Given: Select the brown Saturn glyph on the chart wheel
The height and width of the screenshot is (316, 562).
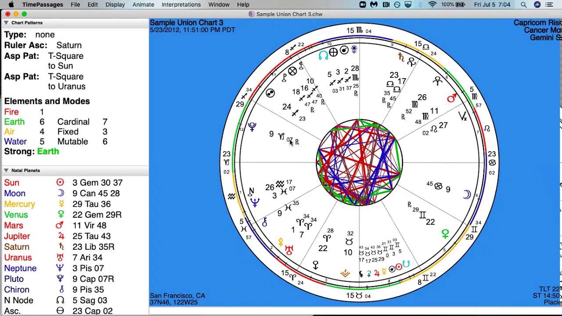Looking at the screenshot, I should (x=400, y=57).
